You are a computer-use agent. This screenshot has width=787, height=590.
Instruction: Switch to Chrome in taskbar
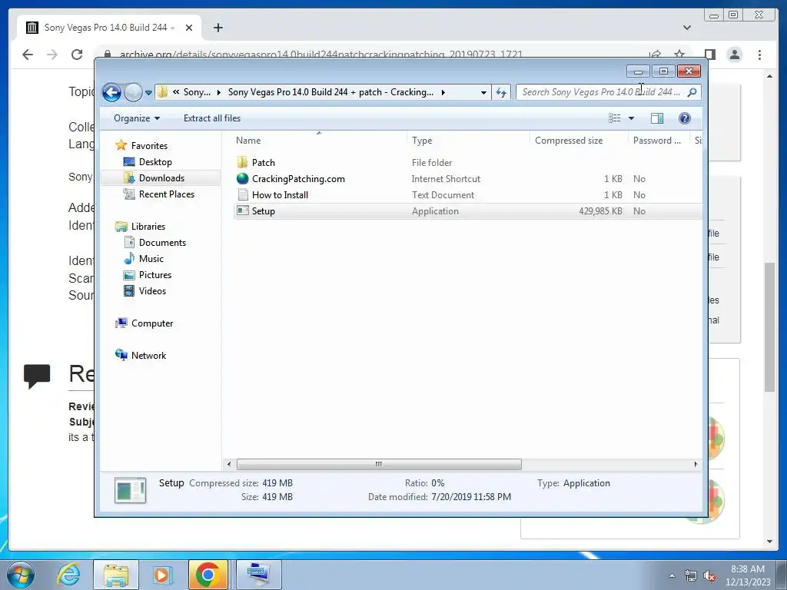208,575
